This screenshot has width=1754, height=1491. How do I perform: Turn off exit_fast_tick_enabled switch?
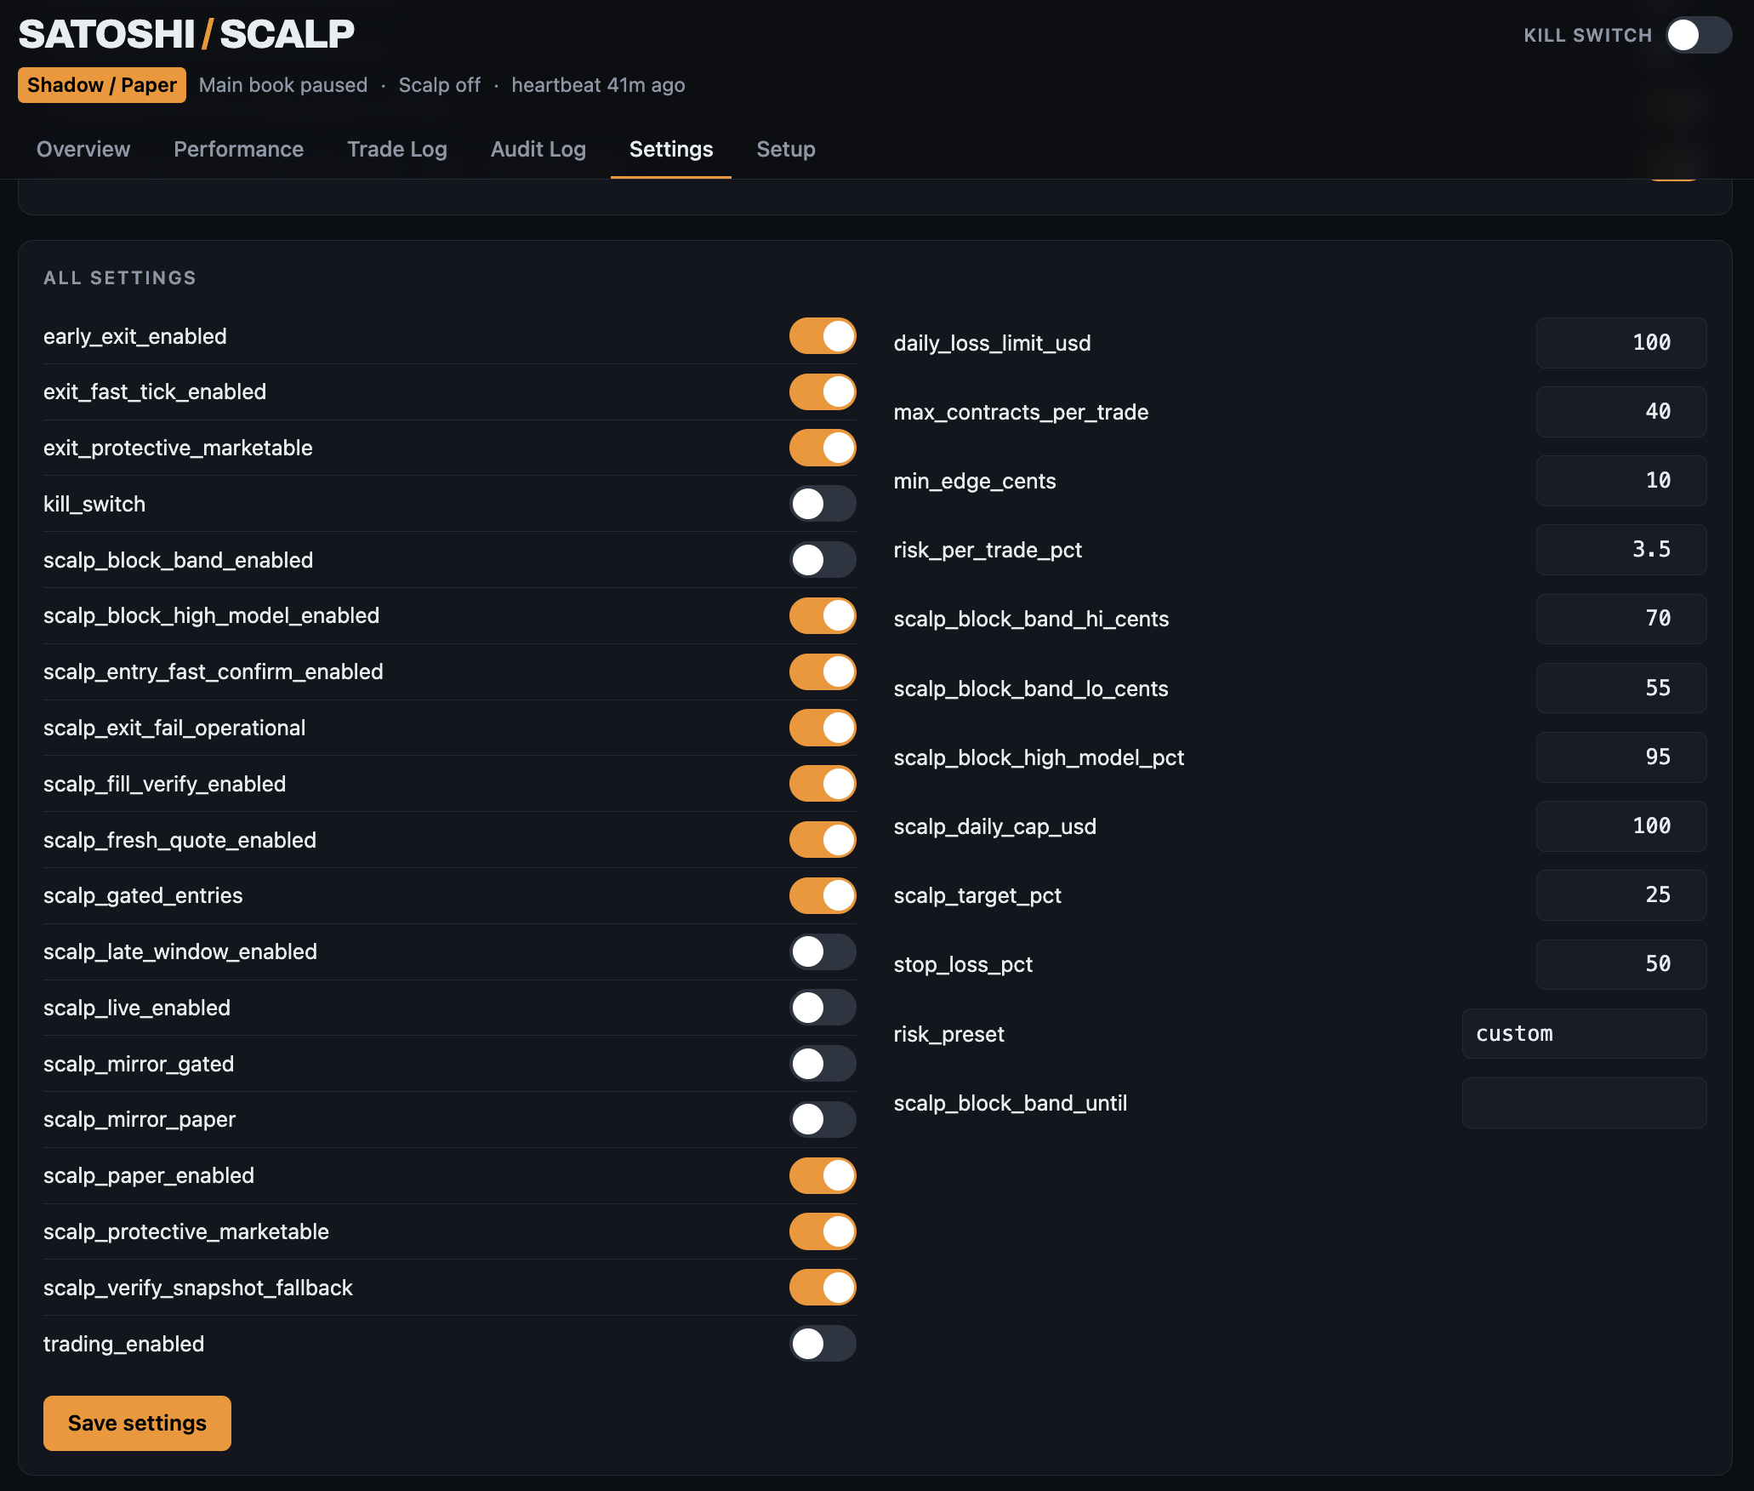(823, 392)
